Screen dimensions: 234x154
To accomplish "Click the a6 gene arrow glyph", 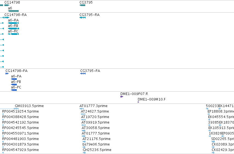I will coord(13,11).
